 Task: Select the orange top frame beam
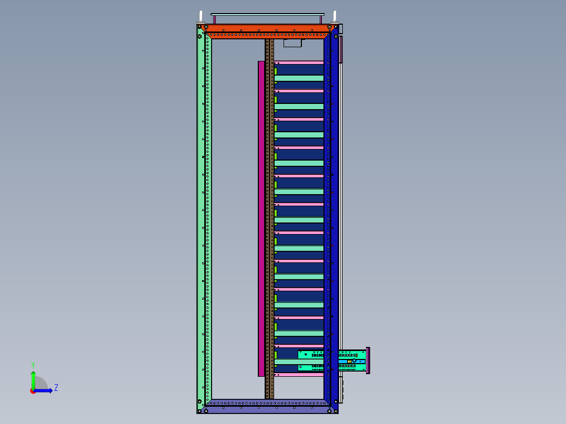[267, 31]
